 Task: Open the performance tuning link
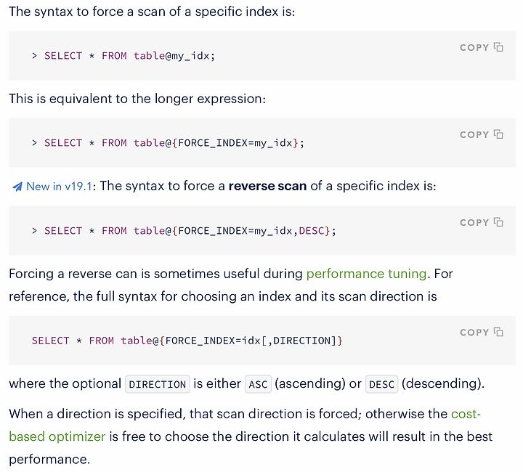tap(366, 274)
